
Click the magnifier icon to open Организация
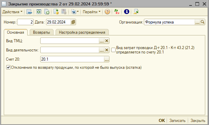(x=203, y=22)
